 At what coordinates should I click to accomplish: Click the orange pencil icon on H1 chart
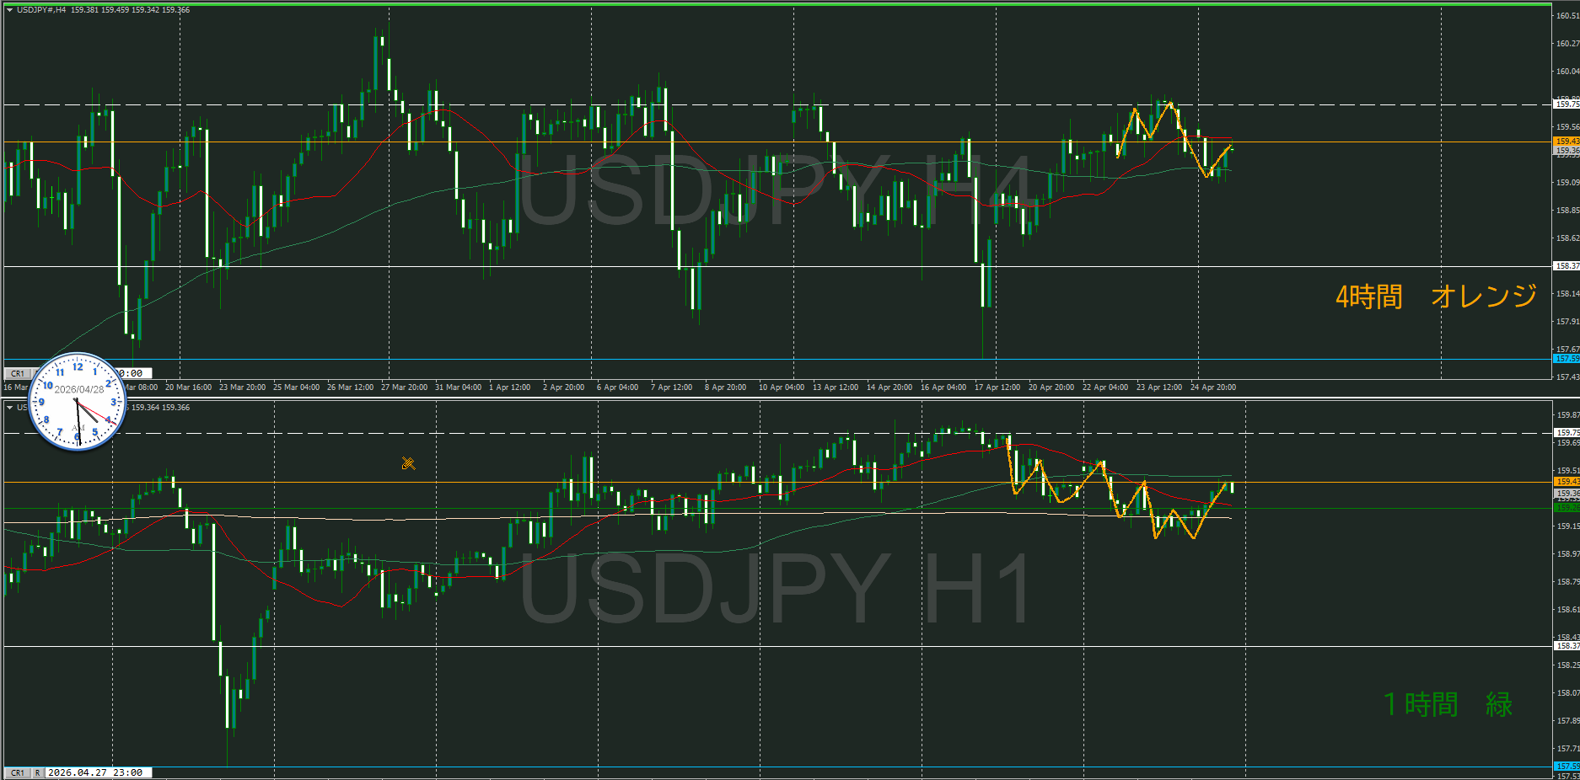click(x=408, y=463)
